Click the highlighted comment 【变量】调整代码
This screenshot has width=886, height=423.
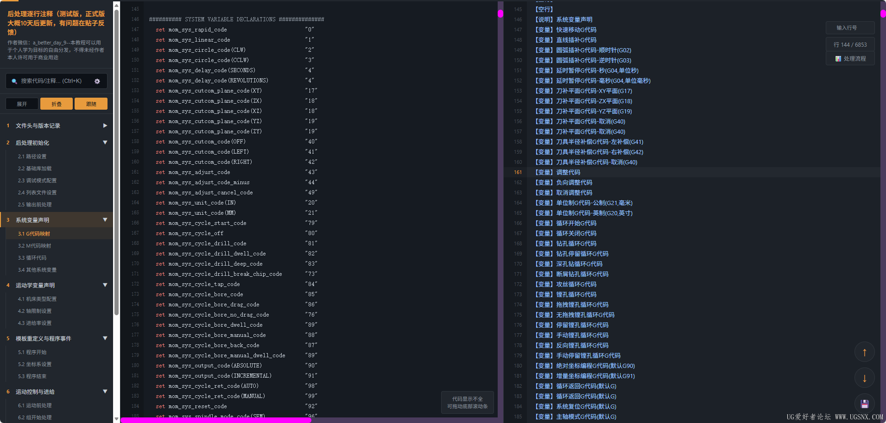(557, 172)
